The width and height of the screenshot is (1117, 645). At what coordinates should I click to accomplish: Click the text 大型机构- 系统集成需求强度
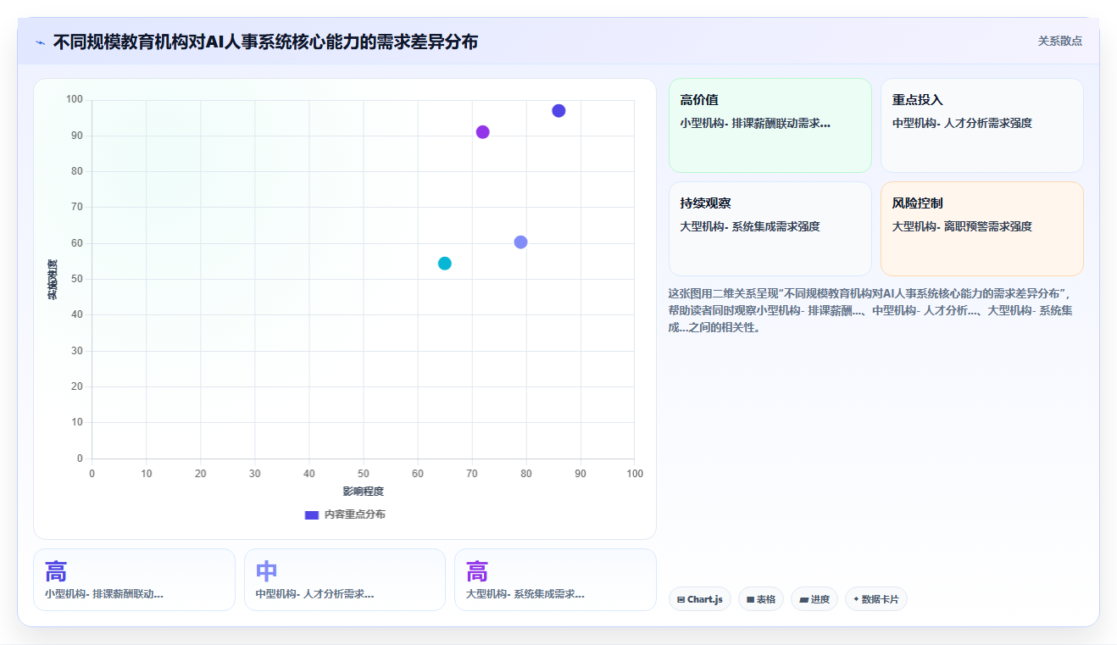point(750,226)
